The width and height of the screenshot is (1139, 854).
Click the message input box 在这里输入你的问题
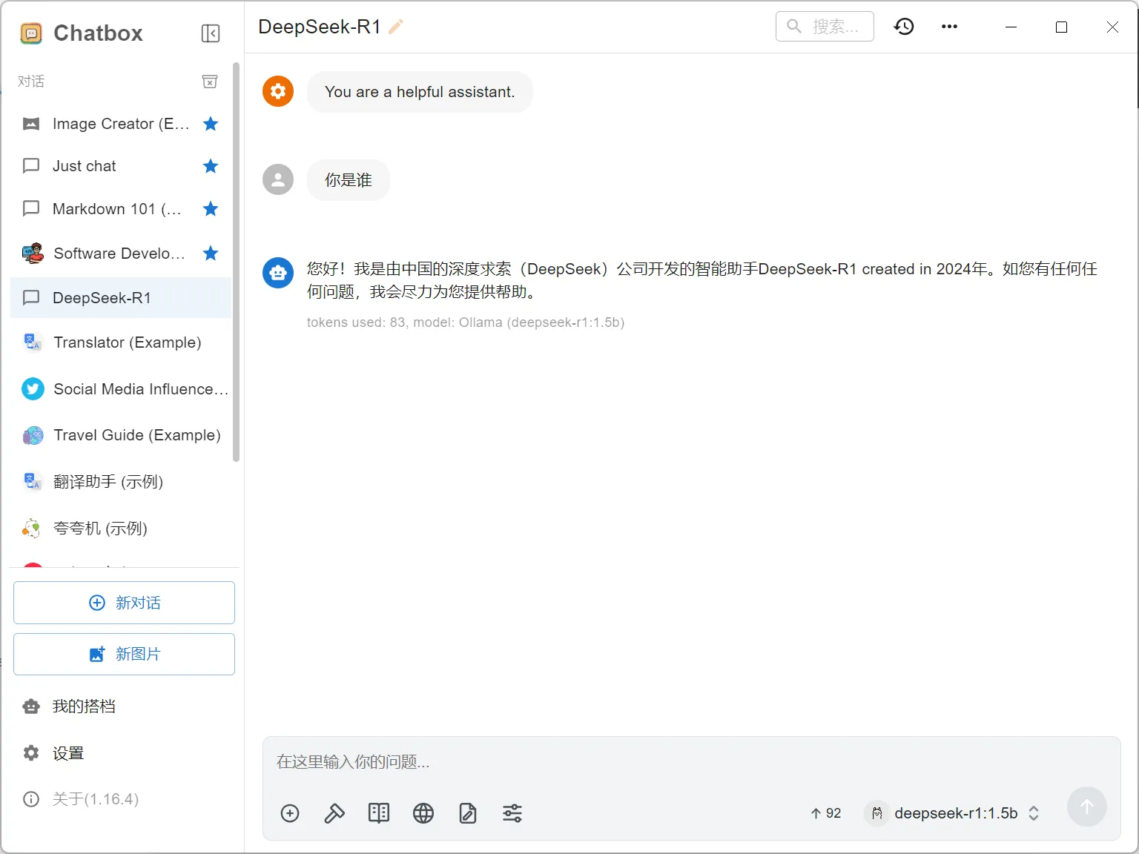pos(691,762)
